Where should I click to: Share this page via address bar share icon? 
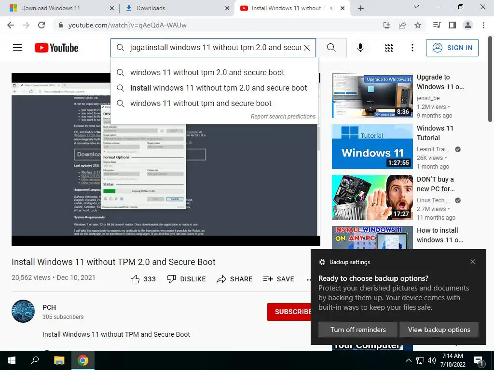402,25
